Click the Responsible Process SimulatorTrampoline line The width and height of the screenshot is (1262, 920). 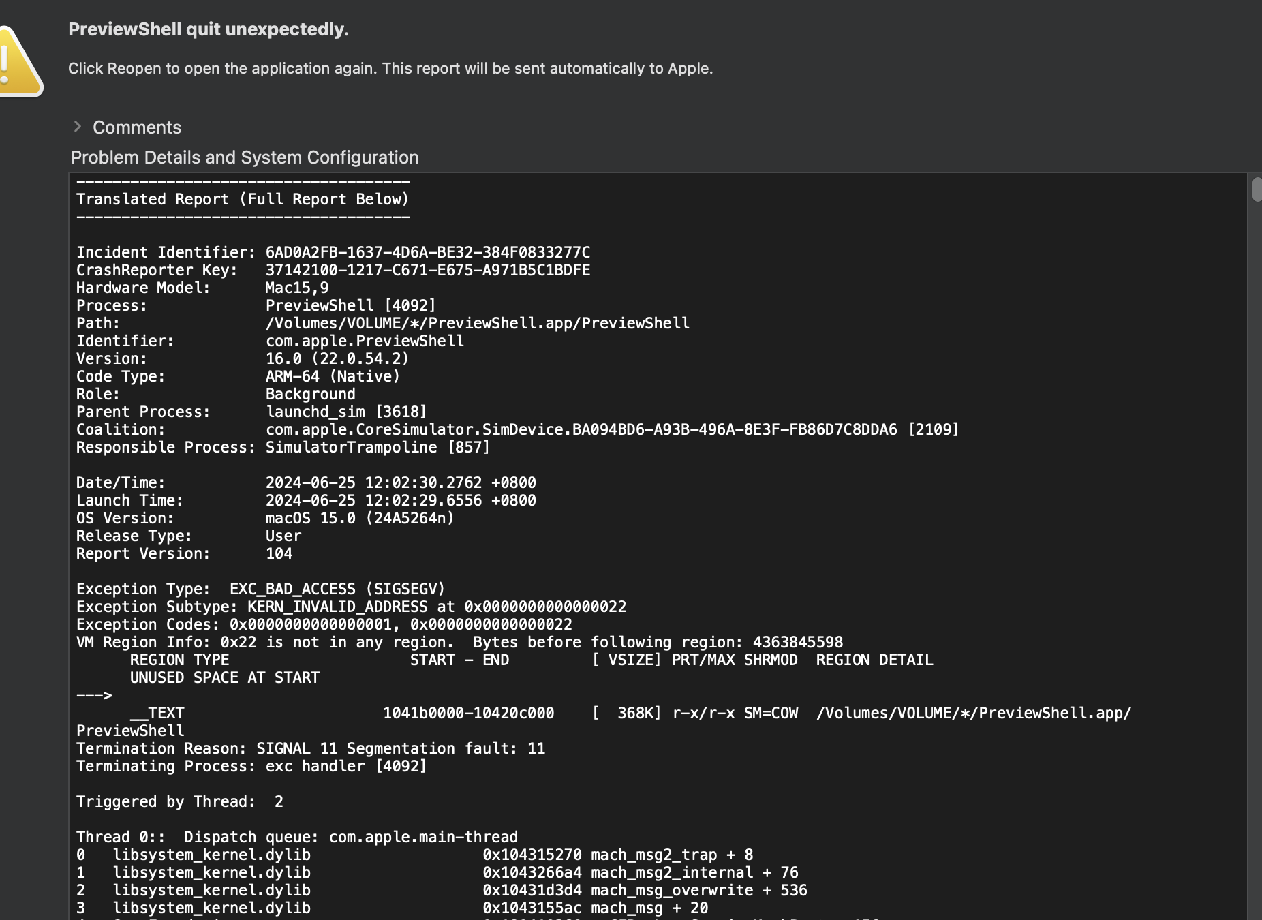click(x=283, y=447)
